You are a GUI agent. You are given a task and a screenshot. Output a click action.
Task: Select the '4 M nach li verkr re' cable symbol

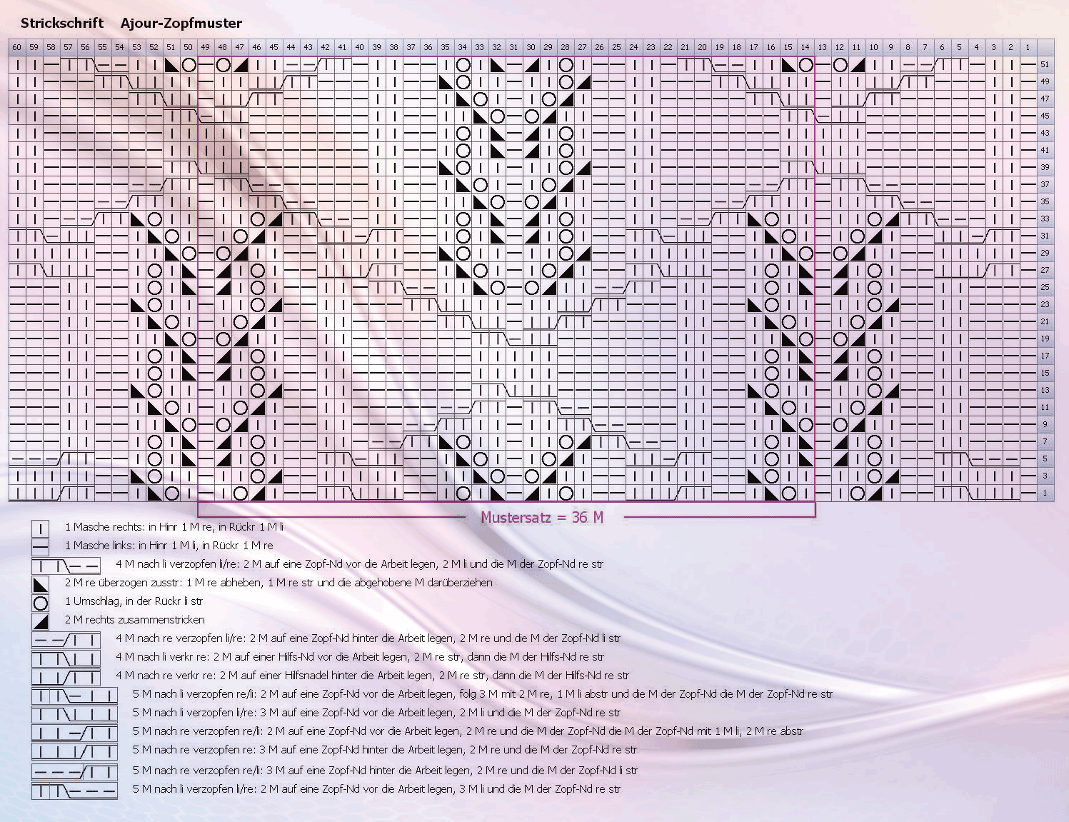(x=66, y=658)
